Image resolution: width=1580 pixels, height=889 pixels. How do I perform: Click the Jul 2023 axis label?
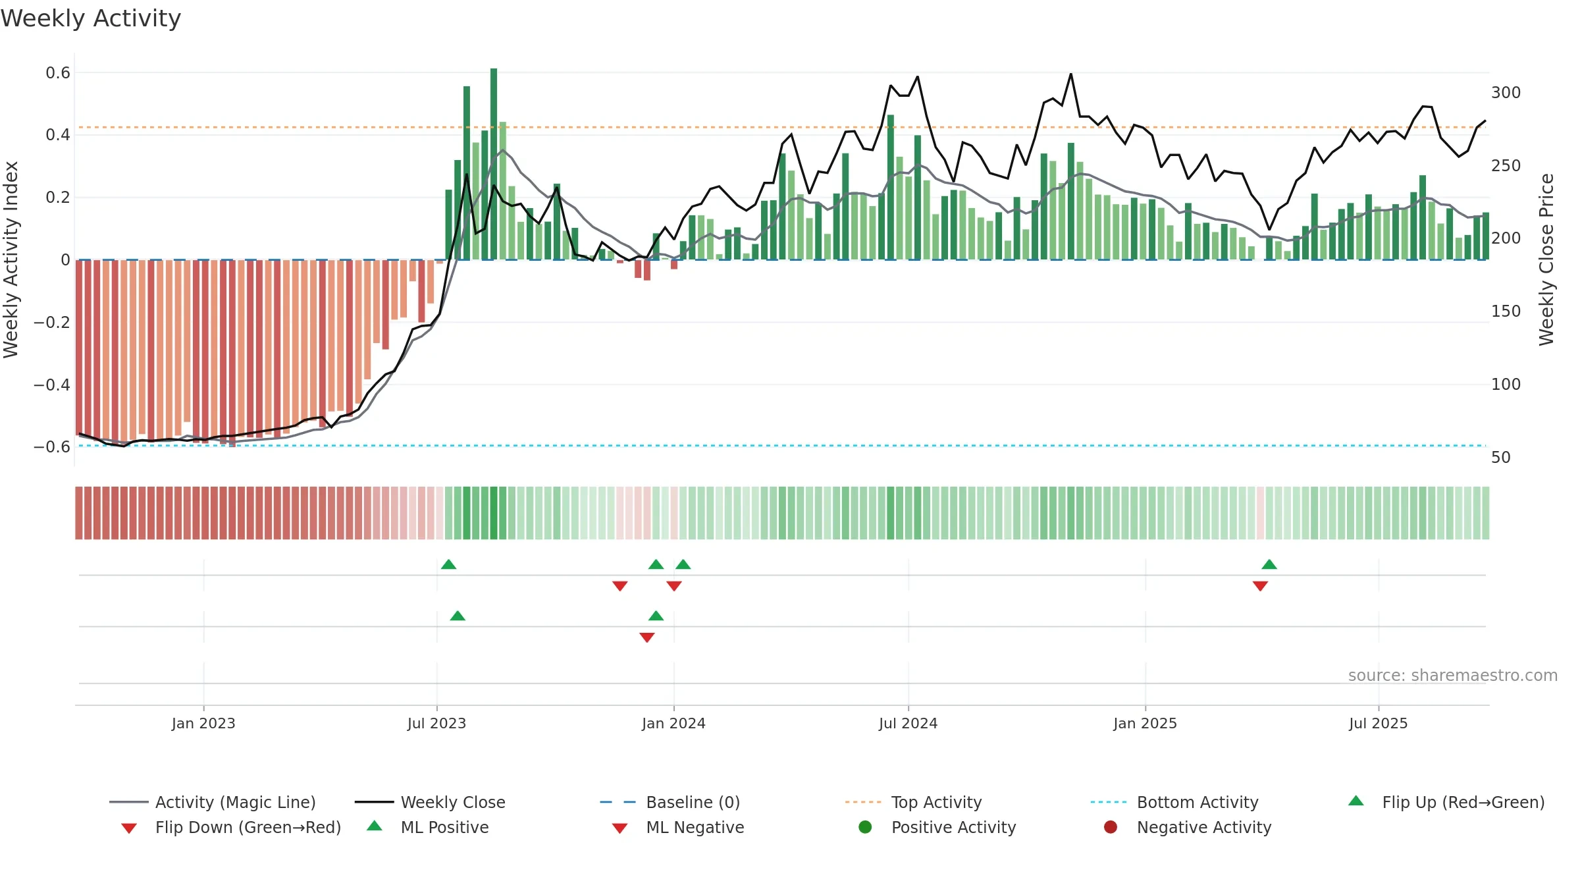point(436,723)
